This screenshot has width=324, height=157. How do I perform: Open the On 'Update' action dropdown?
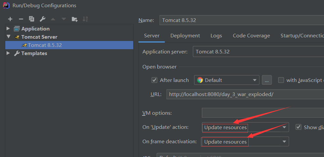point(245,127)
